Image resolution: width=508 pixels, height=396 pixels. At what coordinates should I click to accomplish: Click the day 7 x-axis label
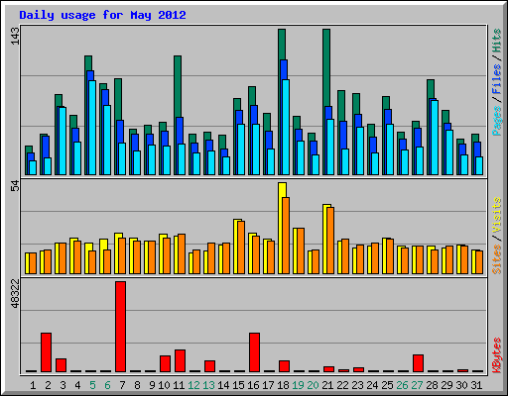tap(122, 385)
